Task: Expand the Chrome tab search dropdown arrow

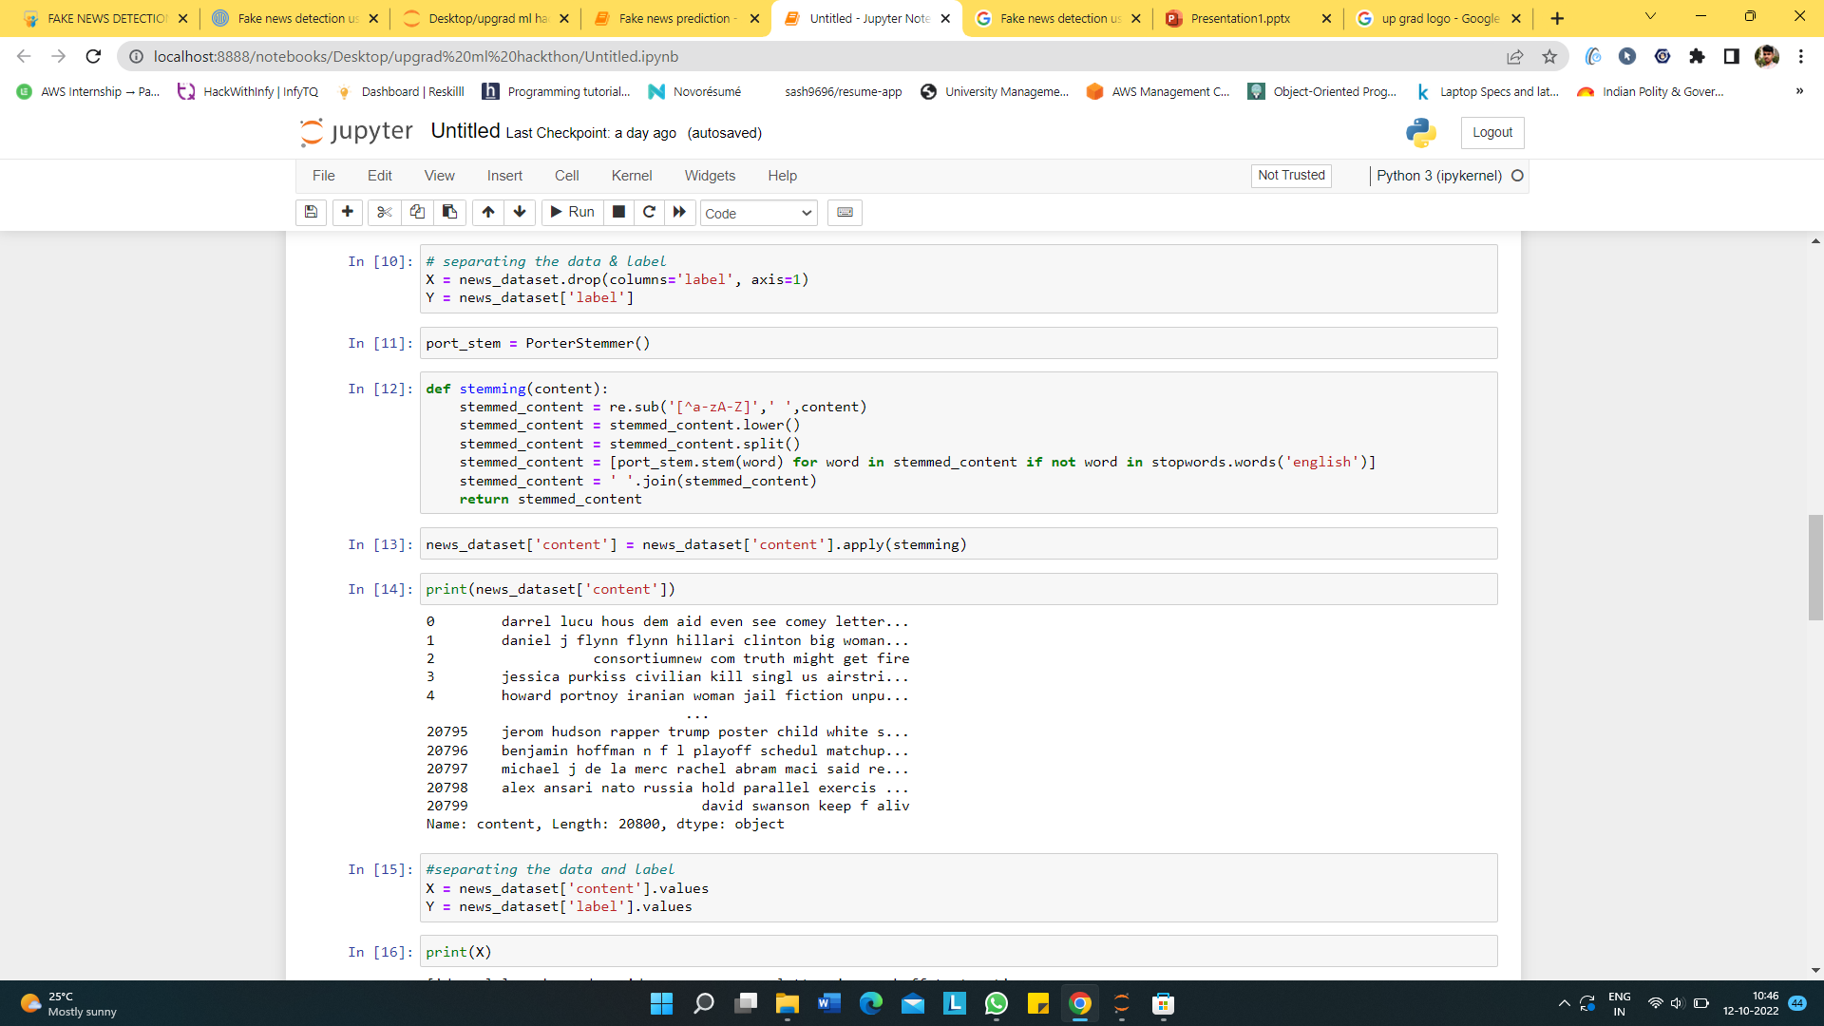Action: [x=1650, y=17]
